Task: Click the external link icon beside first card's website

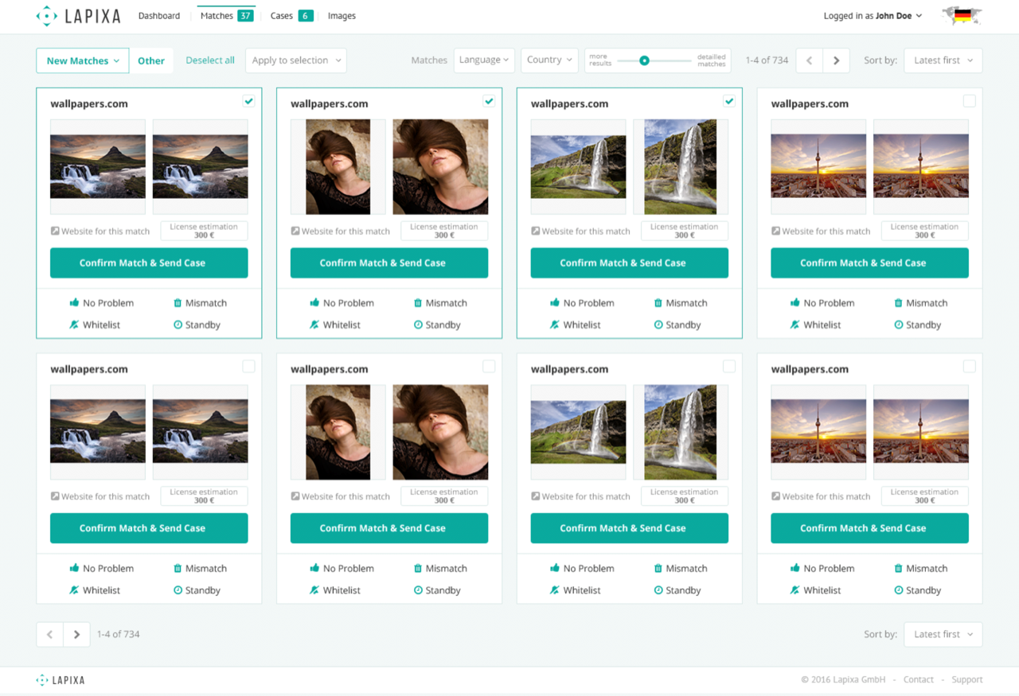Action: [x=55, y=231]
